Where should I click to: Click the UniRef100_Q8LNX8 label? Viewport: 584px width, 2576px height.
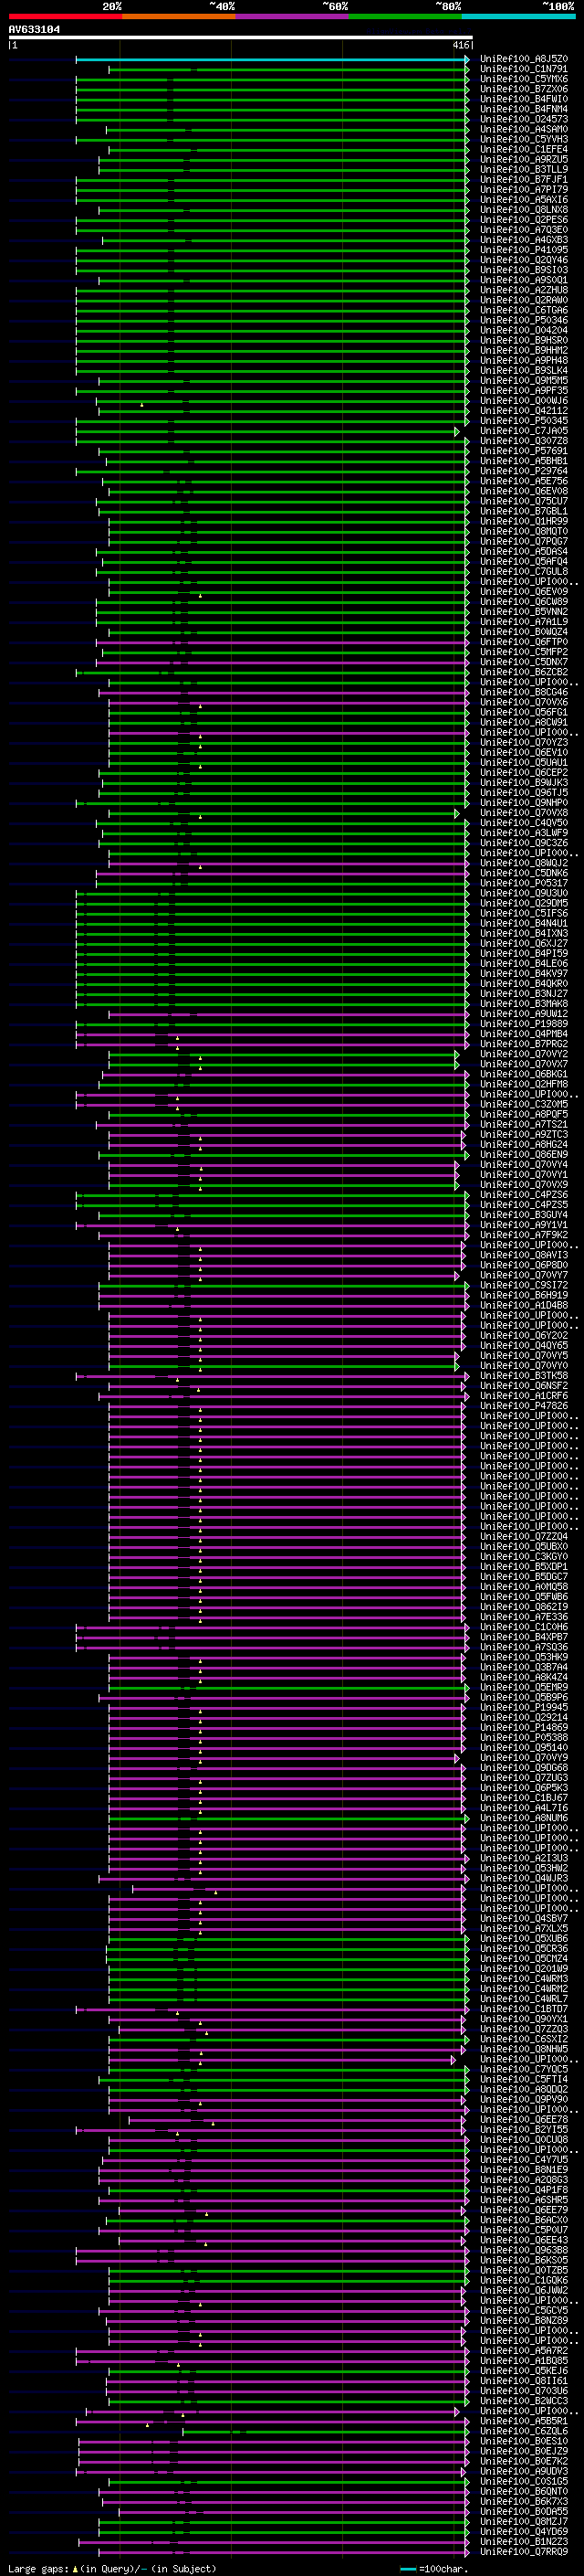(x=524, y=210)
